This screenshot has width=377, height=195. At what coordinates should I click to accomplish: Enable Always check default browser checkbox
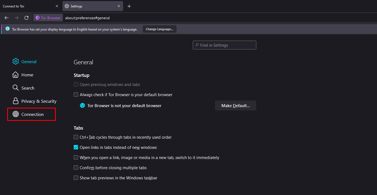(x=76, y=94)
